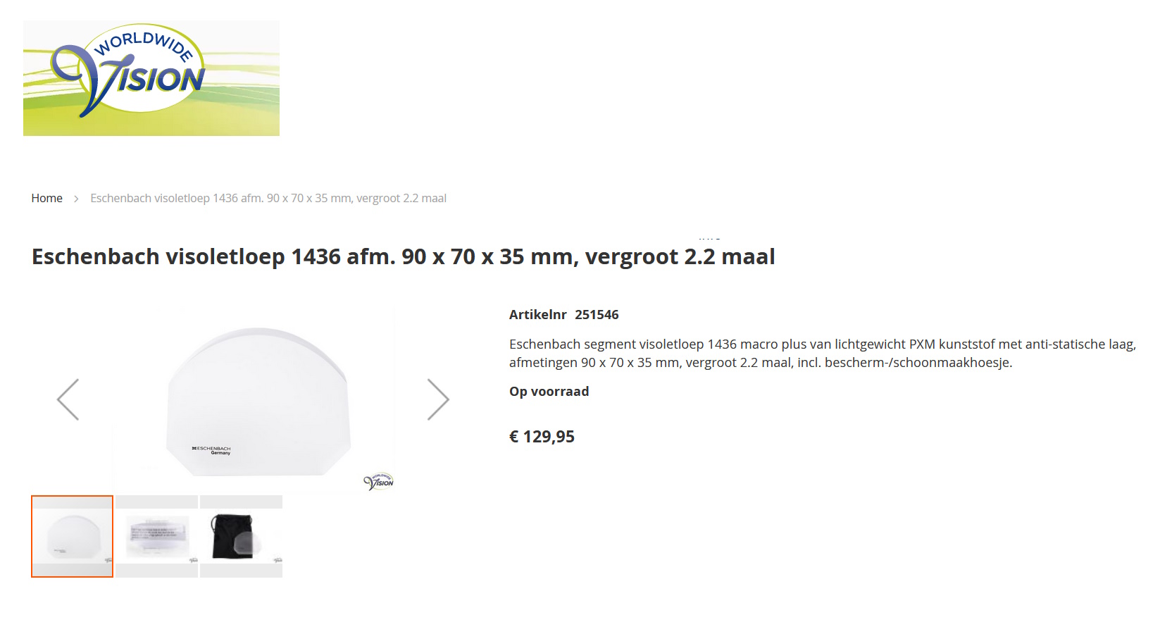Click the Eschenbach Germany mark on magnifier
This screenshot has width=1160, height=634.
(x=212, y=450)
